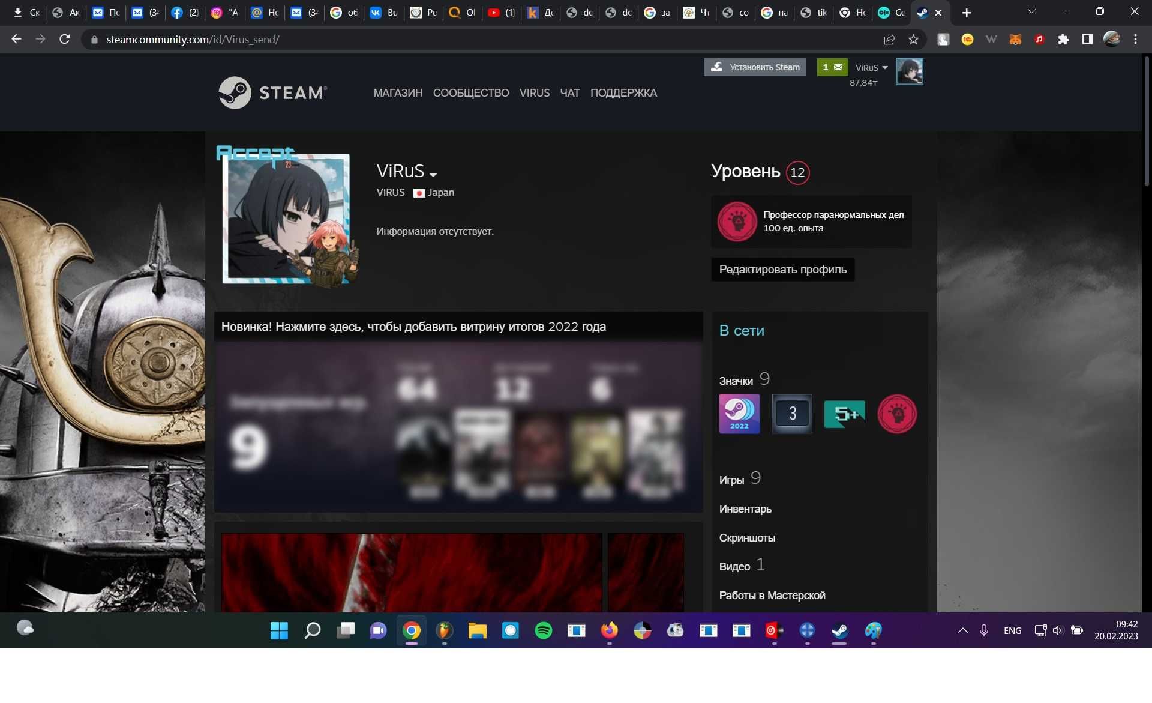Open Spotify from the taskbar
Image resolution: width=1152 pixels, height=703 pixels.
tap(543, 630)
